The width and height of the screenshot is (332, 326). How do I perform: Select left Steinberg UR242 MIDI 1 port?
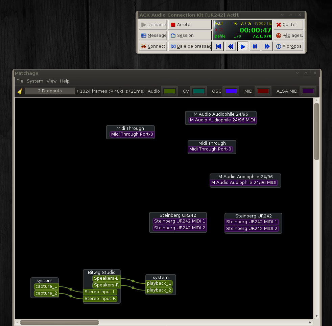[x=180, y=221]
